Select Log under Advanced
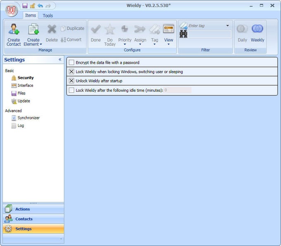Screen dimensions: 281x246 [17, 126]
